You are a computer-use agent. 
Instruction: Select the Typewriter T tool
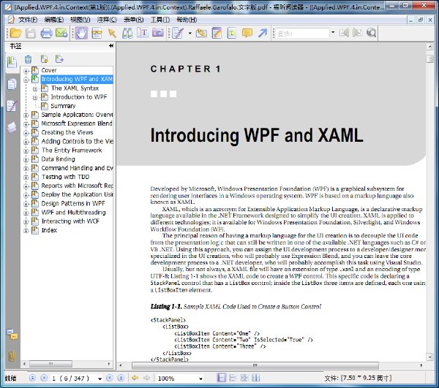click(143, 33)
